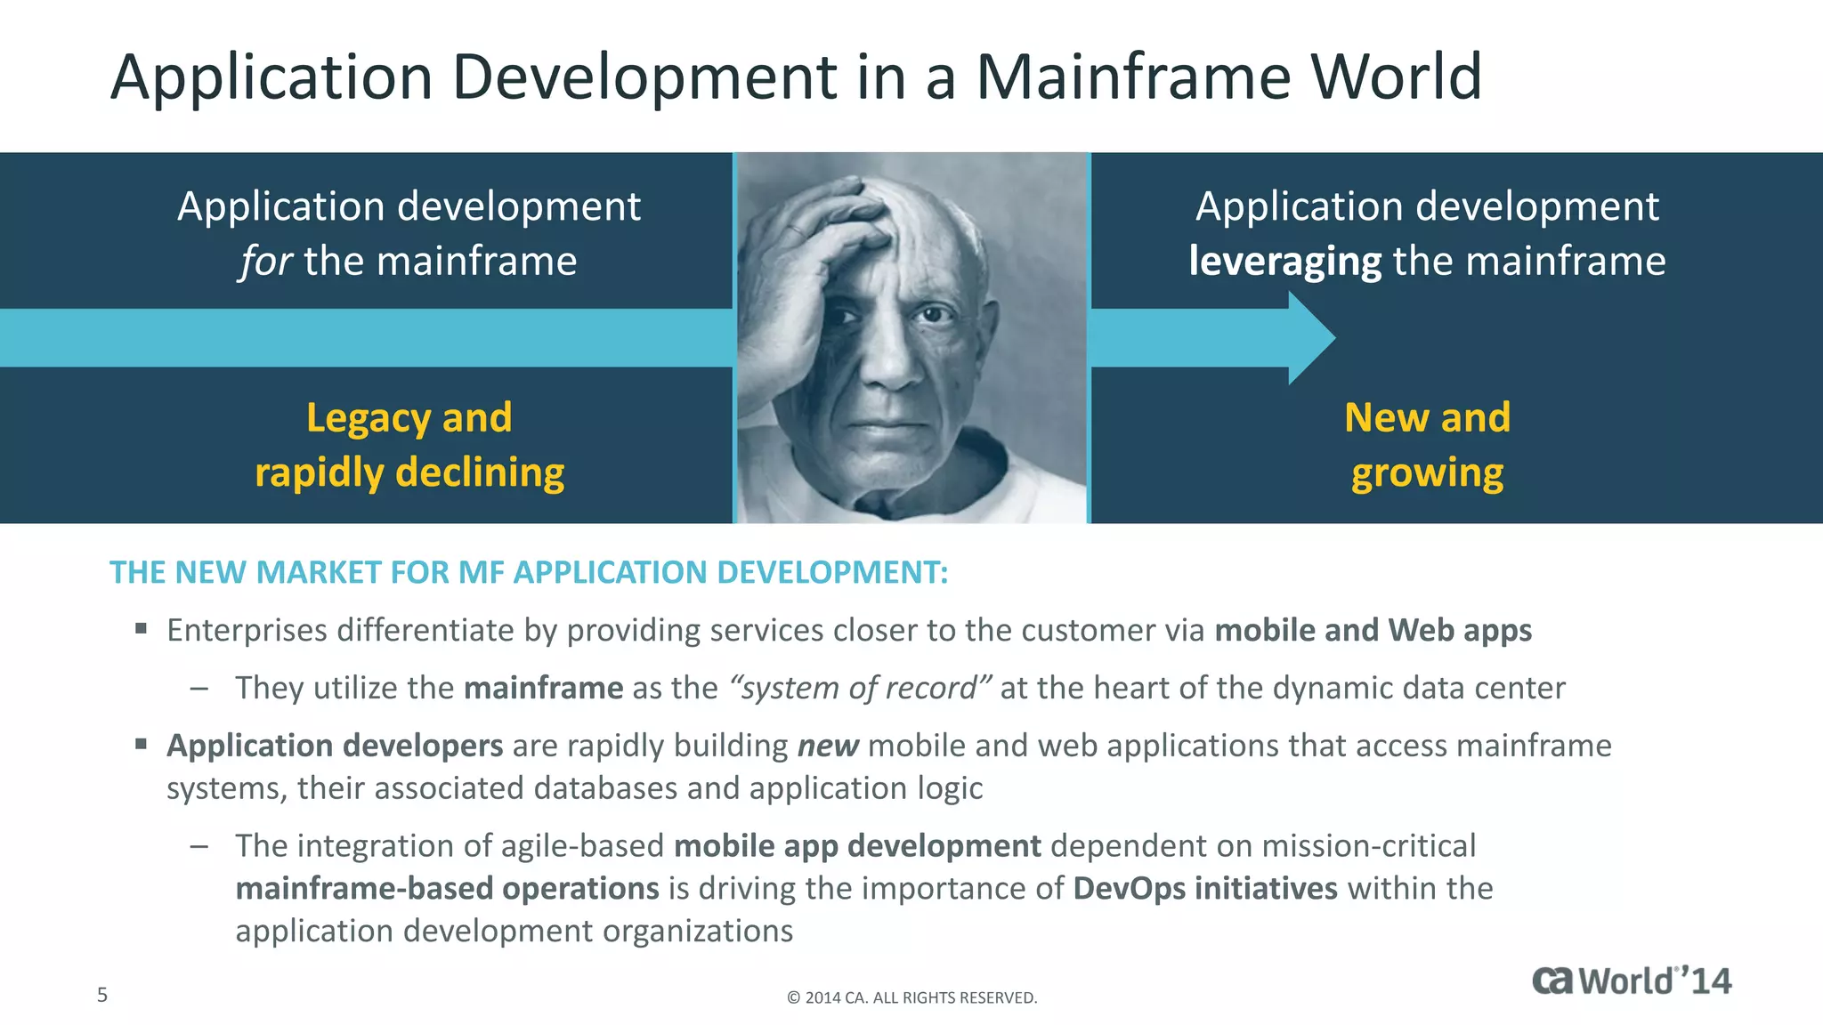Image resolution: width=1823 pixels, height=1025 pixels.
Task: Click the 'leveraging the mainframe' heading
Action: pos(1427,261)
